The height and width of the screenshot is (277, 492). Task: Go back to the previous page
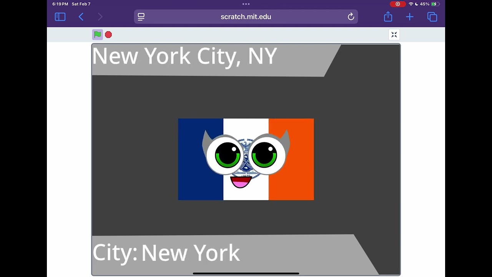pyautogui.click(x=81, y=17)
